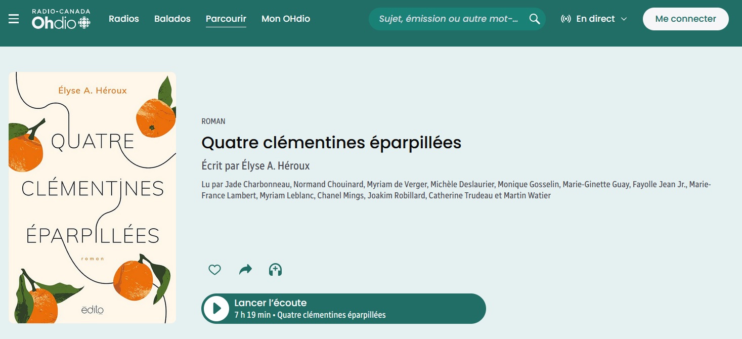Toggle the heart favorite icon
The width and height of the screenshot is (742, 339).
(x=215, y=270)
